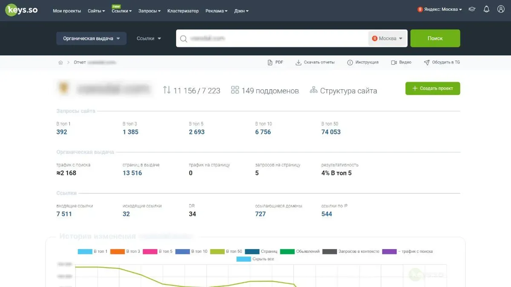Image resolution: width=511 pixels, height=287 pixels.
Task: Toggle the "В топ 3" chart series
Action: pyautogui.click(x=125, y=251)
